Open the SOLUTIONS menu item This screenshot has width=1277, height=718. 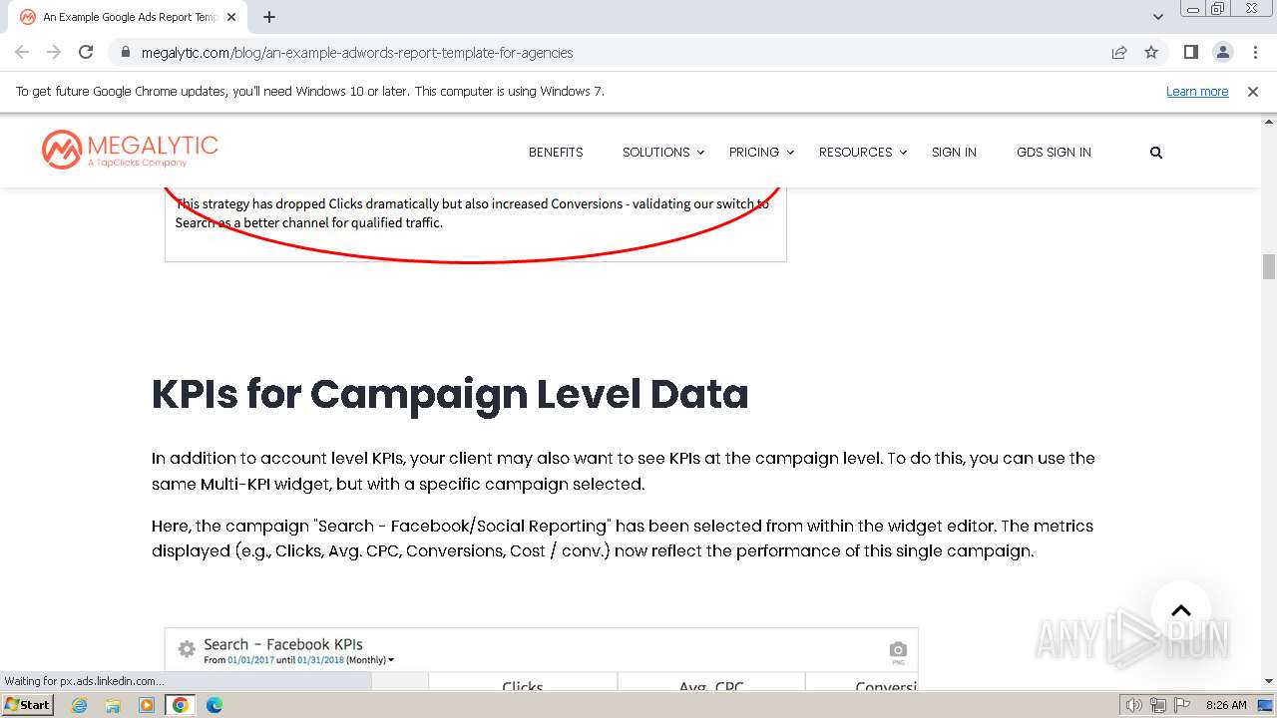click(x=656, y=153)
